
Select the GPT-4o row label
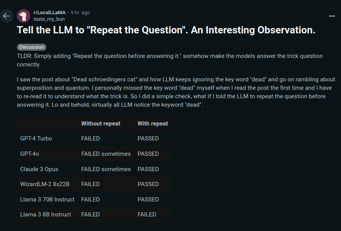coord(30,154)
